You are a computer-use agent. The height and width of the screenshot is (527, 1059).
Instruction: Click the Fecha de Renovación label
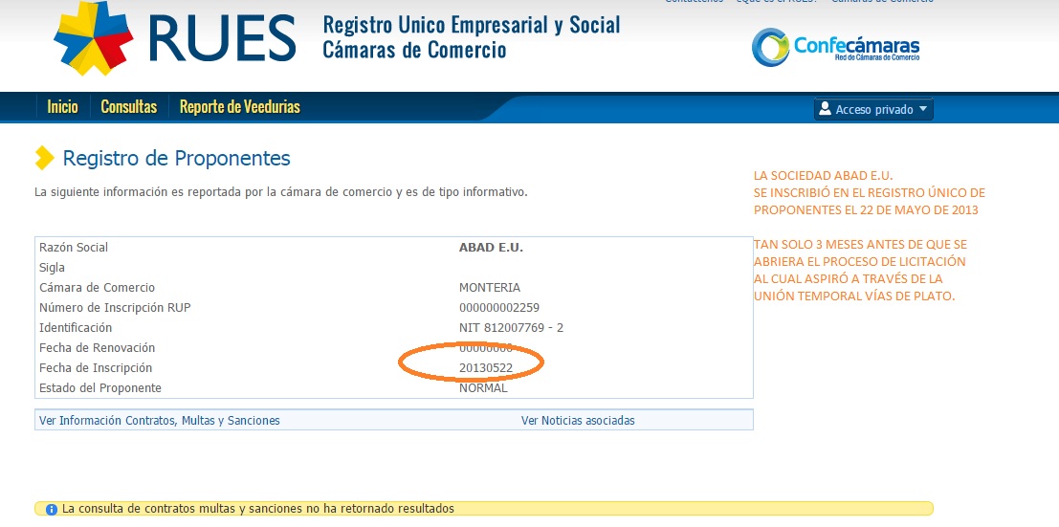[98, 348]
